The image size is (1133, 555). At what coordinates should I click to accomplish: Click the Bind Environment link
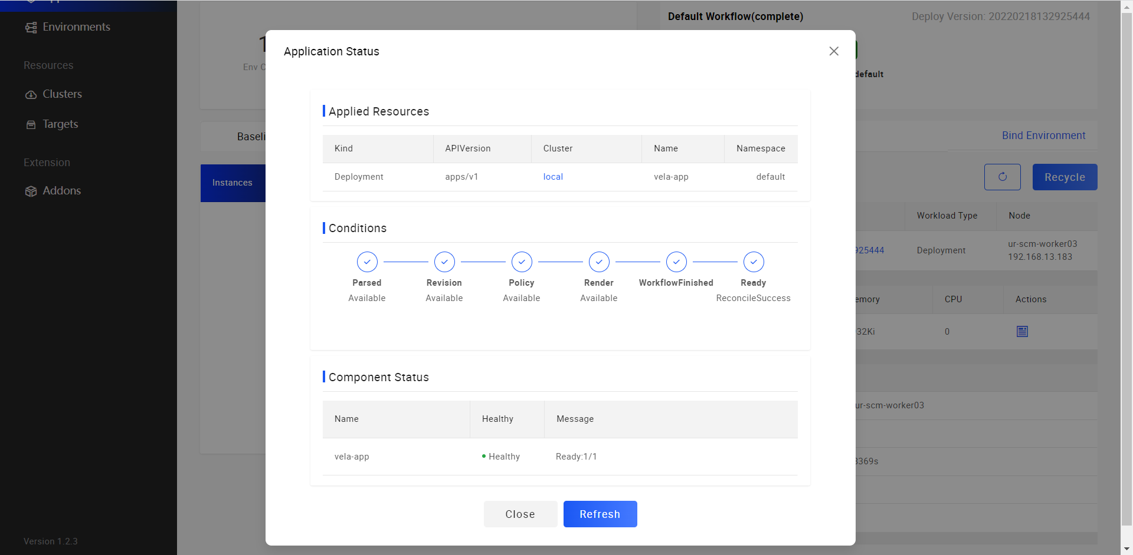click(x=1043, y=136)
